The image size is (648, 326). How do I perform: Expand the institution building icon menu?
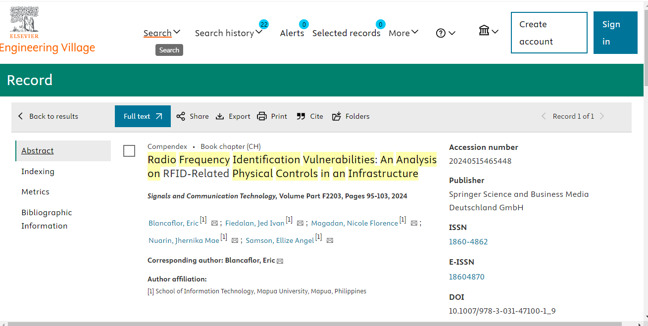click(x=488, y=32)
